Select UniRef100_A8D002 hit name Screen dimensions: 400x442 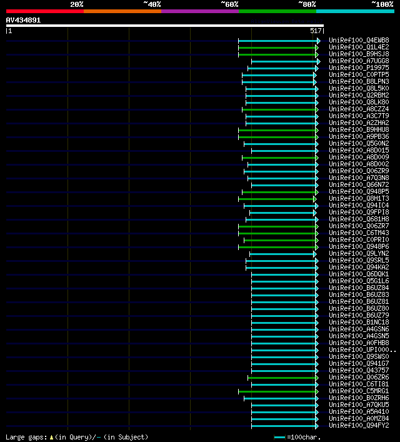click(359, 164)
